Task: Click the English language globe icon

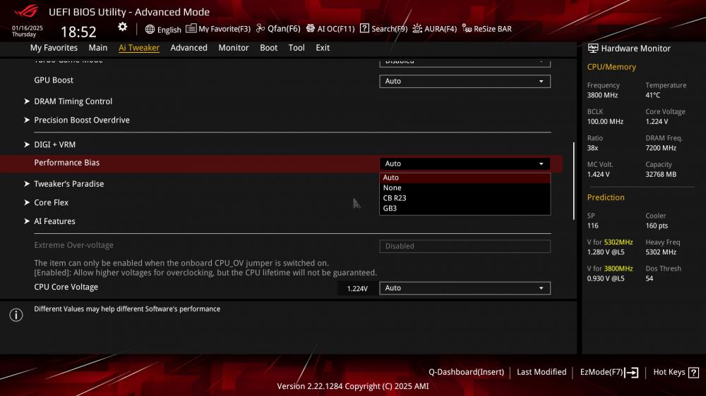Action: 150,29
